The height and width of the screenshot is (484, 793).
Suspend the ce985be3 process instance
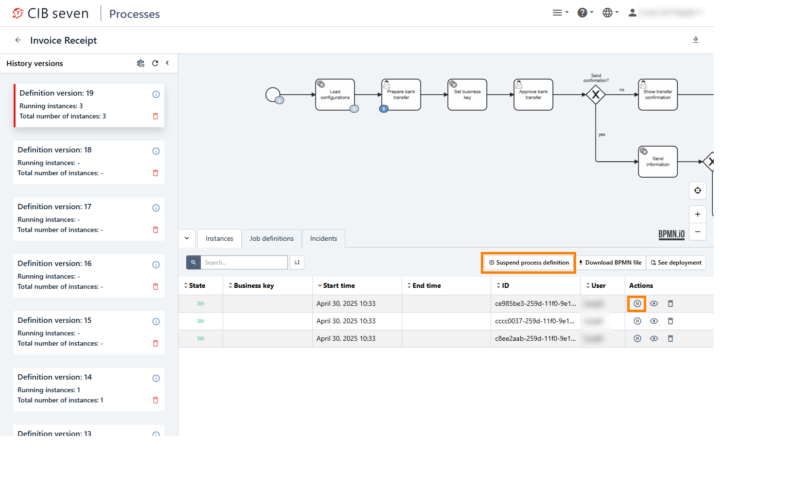[x=637, y=304]
